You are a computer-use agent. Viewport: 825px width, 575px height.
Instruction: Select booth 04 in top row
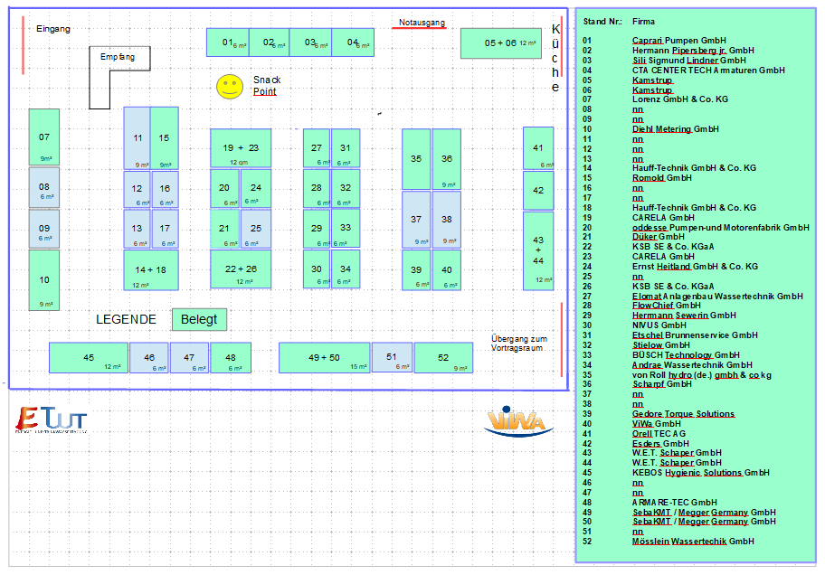click(x=353, y=42)
